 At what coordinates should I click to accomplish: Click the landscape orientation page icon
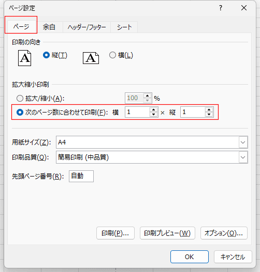(x=91, y=58)
